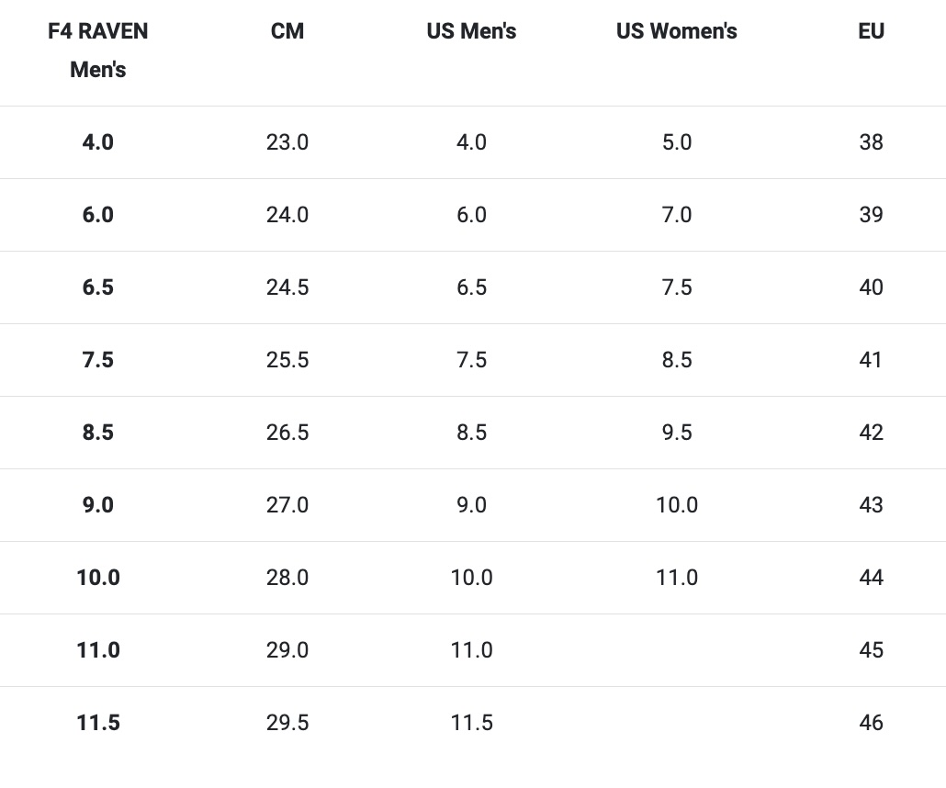Select US Women's size 5.0 cell
This screenshot has width=946, height=788.
[x=677, y=142]
